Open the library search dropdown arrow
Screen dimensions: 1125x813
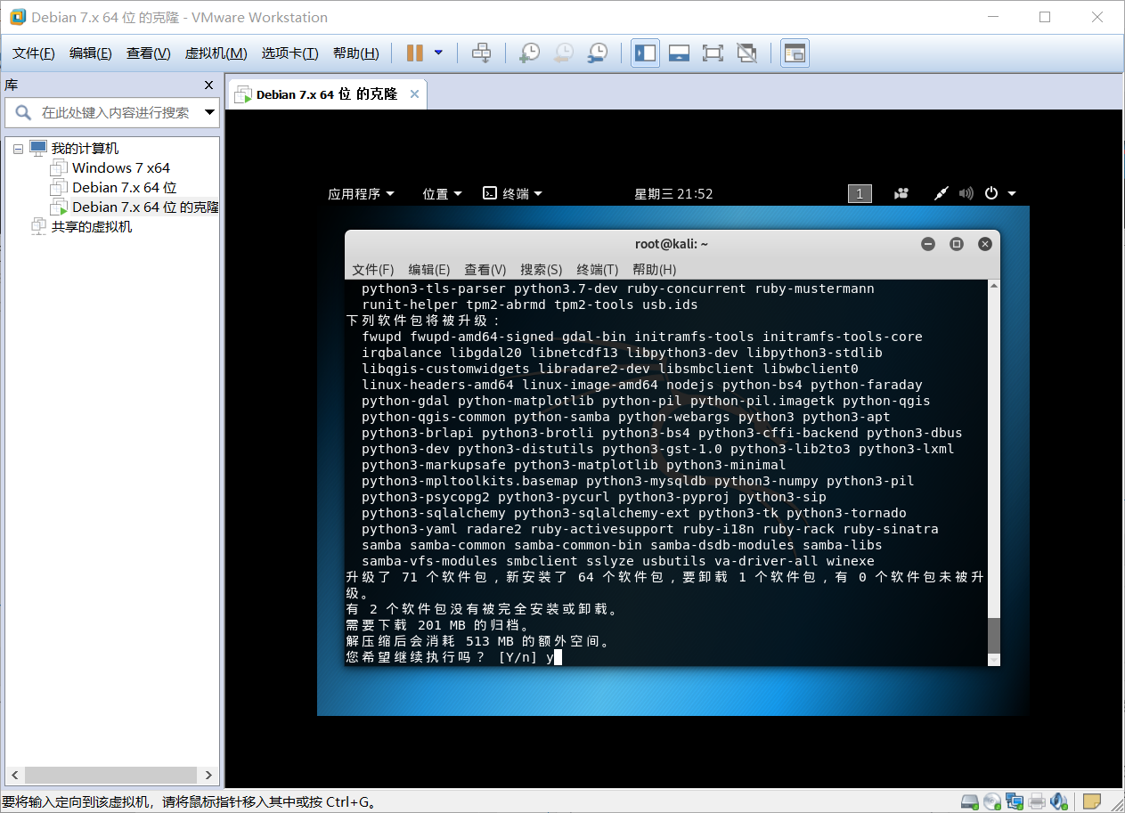(x=210, y=112)
